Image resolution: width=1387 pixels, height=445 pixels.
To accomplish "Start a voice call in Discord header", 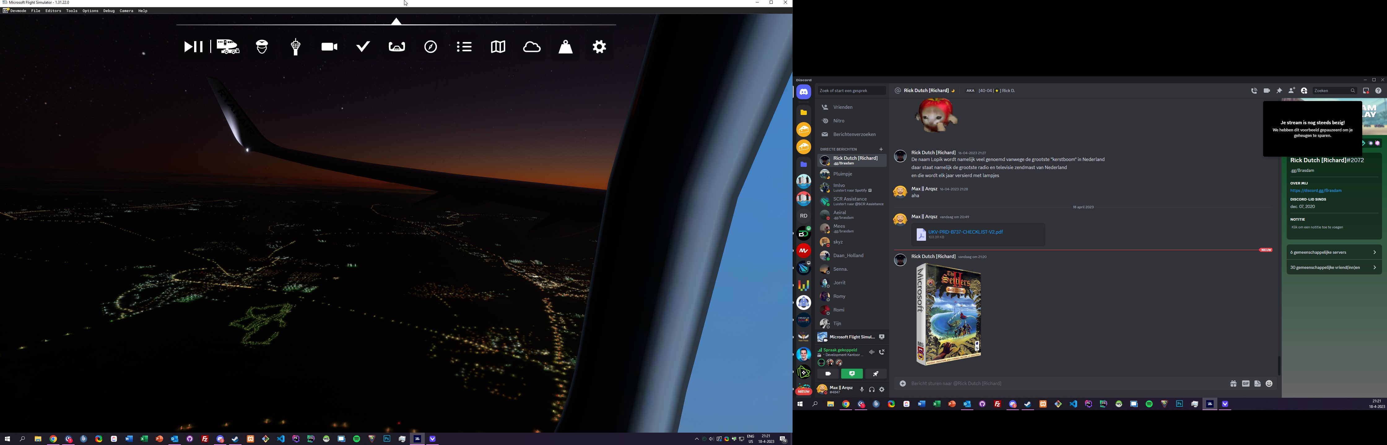I will [x=1254, y=91].
